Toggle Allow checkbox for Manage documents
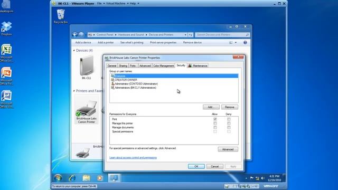Viewport: 338px width, 190px height. point(215,127)
